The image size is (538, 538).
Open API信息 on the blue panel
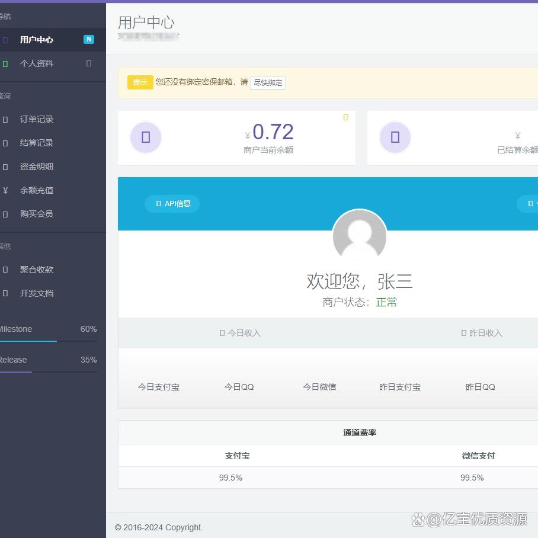coord(172,203)
